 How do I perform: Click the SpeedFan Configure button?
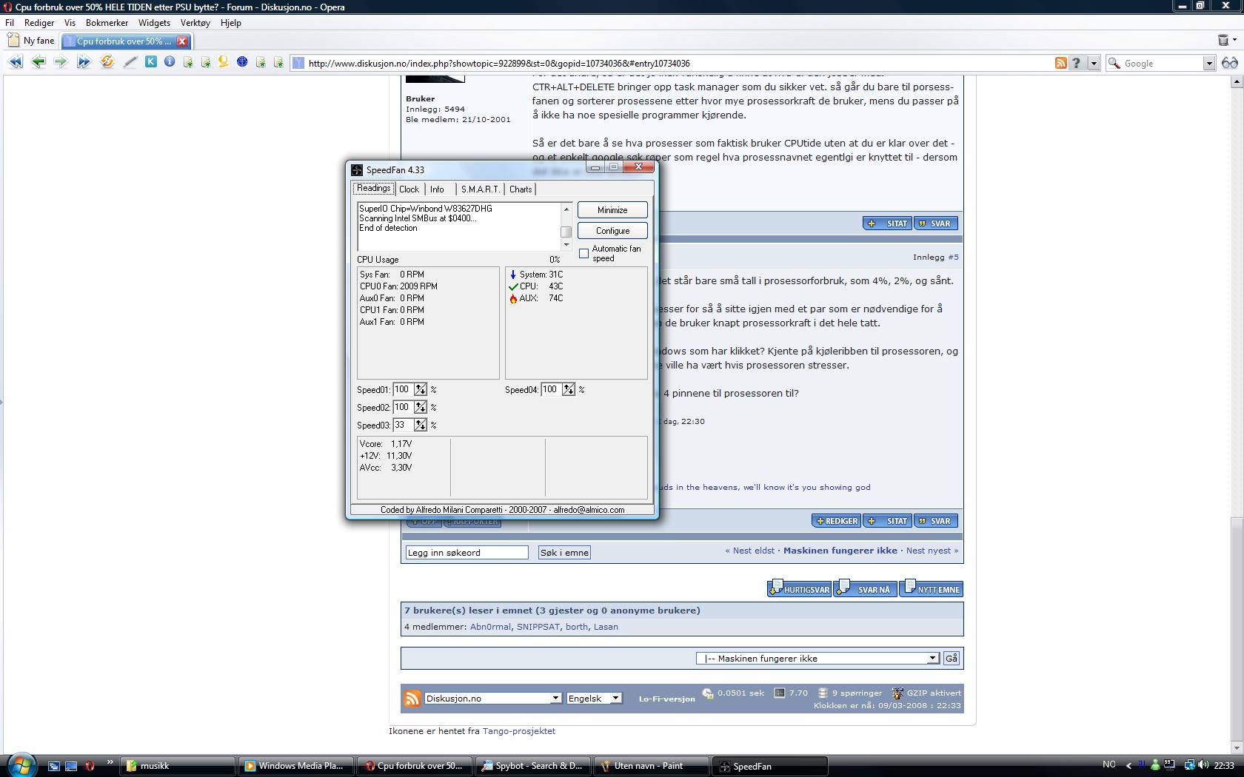click(x=612, y=231)
